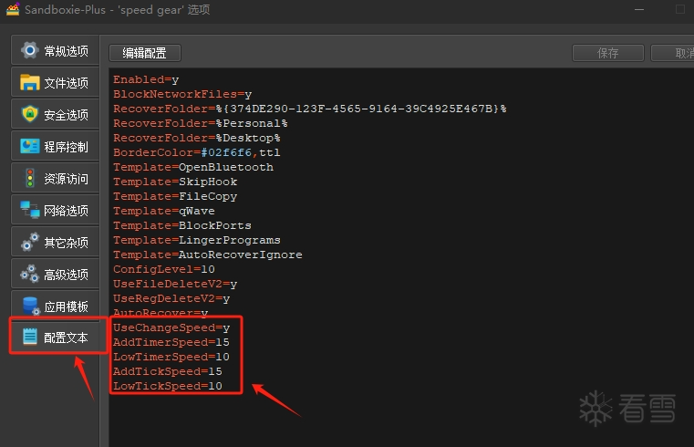The image size is (694, 447).
Task: Switch to the 其它杂项 tab
Action: (x=55, y=242)
